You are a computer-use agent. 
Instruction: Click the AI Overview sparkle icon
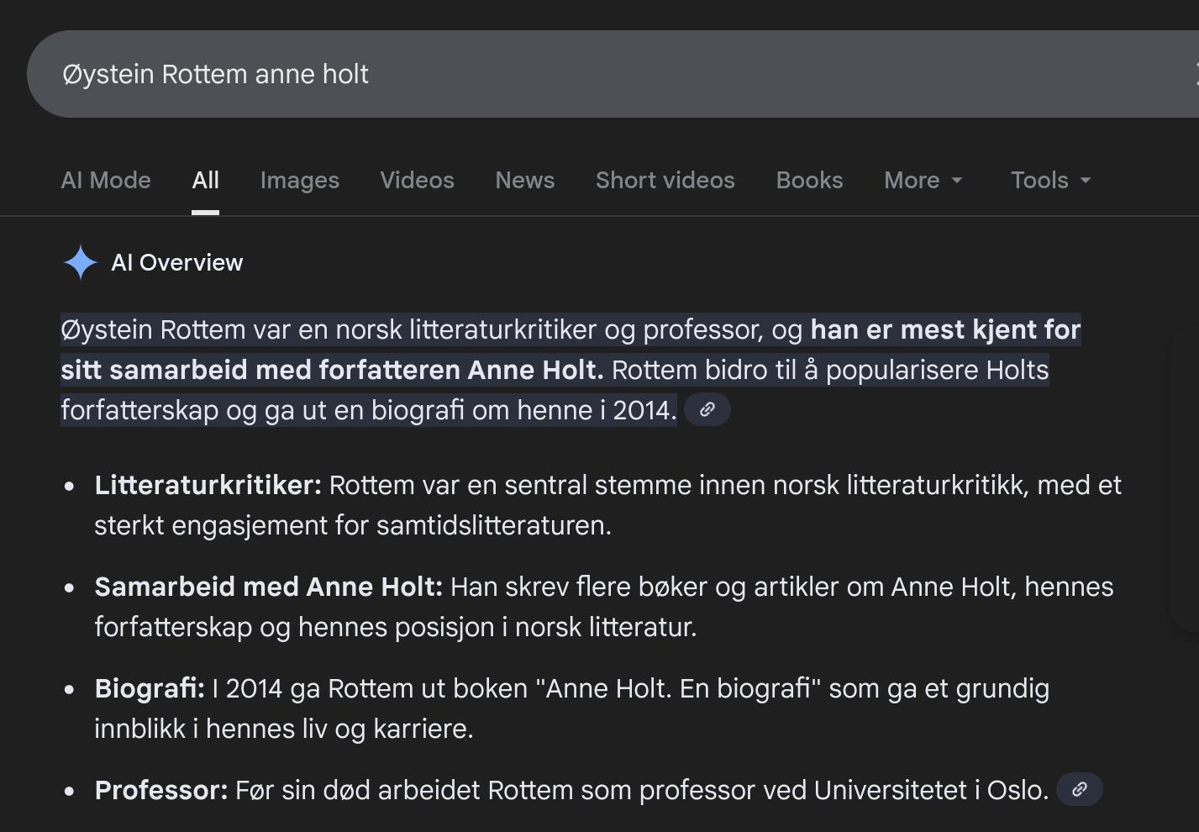point(81,262)
